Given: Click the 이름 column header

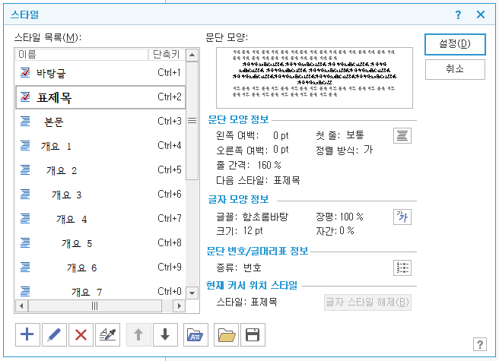Looking at the screenshot, I should click(82, 55).
